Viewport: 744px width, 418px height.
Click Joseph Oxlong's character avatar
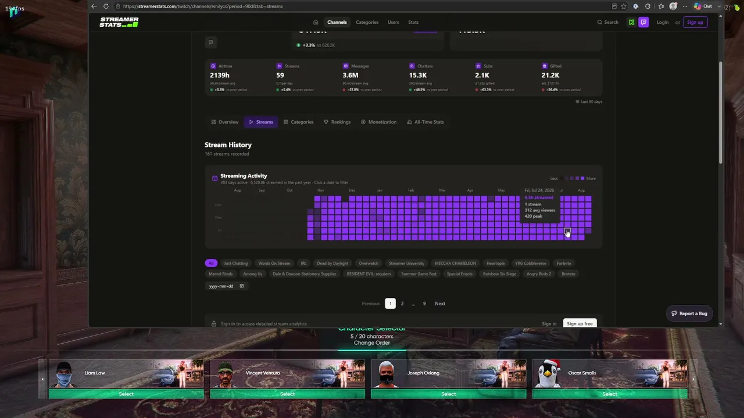[x=386, y=374]
